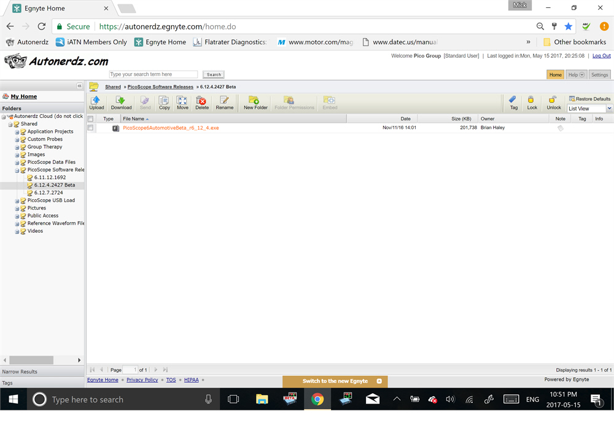This screenshot has width=614, height=430.
Task: Click the note icon for PicoScope6AutomotiveBeta file
Action: click(561, 128)
